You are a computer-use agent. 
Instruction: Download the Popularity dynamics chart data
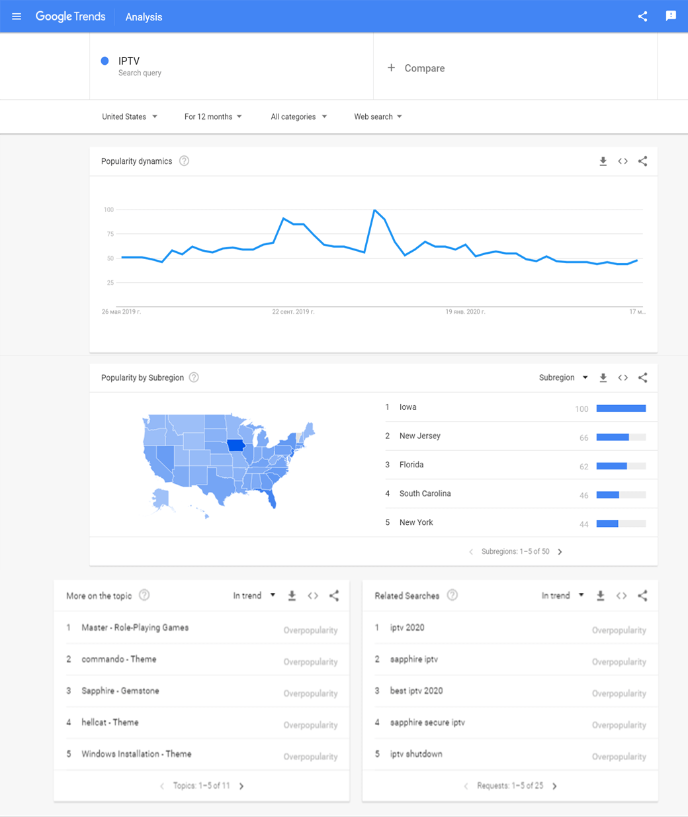(x=603, y=161)
